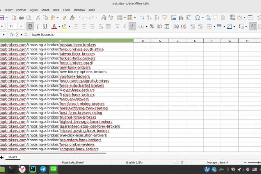Toggle Center Horizontally button
The height and width of the screenshot is (174, 261).
click(x=84, y=26)
